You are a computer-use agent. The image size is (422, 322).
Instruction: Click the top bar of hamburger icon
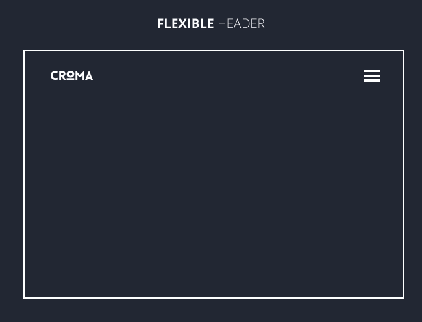click(372, 71)
